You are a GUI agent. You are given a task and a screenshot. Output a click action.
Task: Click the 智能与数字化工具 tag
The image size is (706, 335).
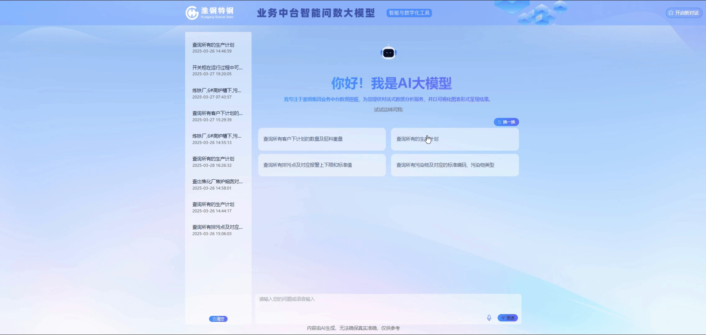click(409, 13)
